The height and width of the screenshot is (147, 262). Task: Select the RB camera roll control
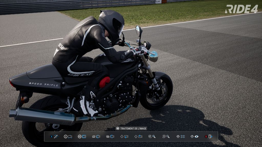tap(110, 137)
